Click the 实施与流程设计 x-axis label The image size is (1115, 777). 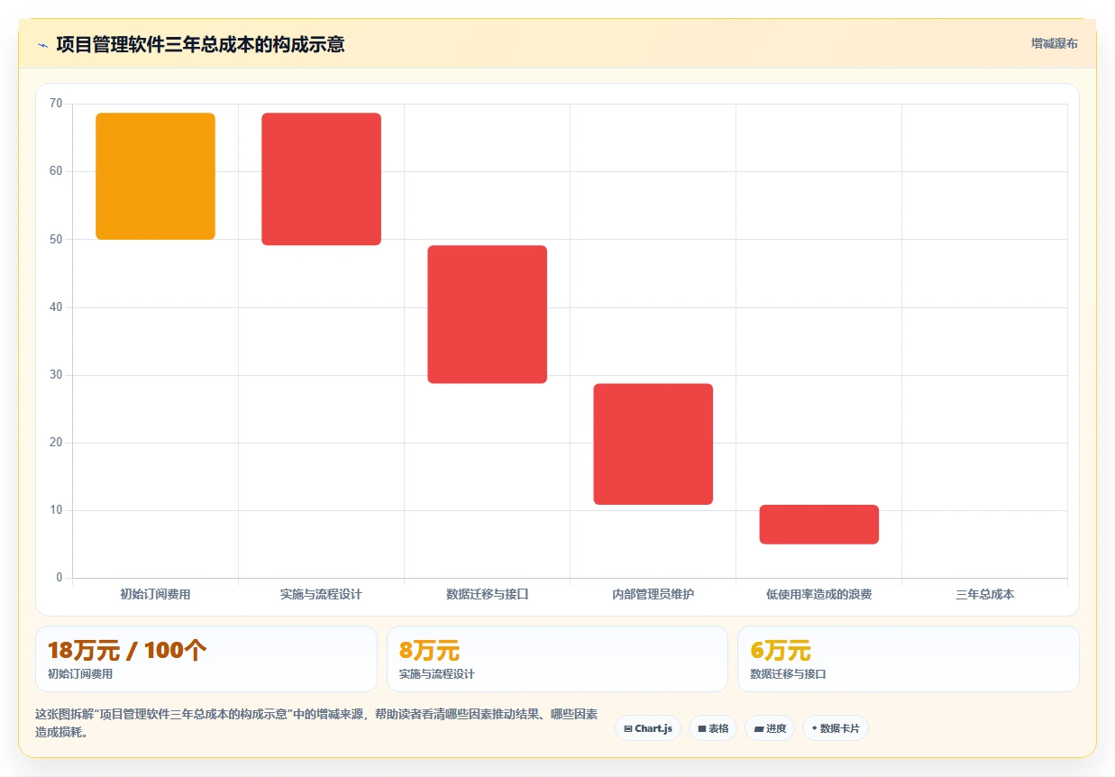click(x=321, y=595)
